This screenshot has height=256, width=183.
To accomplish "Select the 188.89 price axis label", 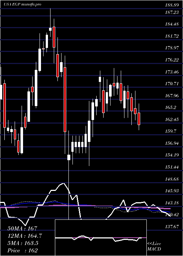I will point(172,5).
